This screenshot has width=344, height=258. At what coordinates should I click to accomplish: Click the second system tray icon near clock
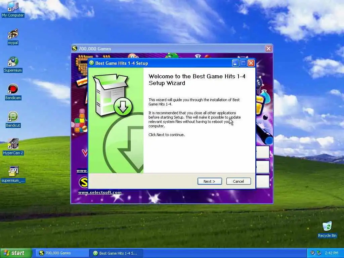319,253
